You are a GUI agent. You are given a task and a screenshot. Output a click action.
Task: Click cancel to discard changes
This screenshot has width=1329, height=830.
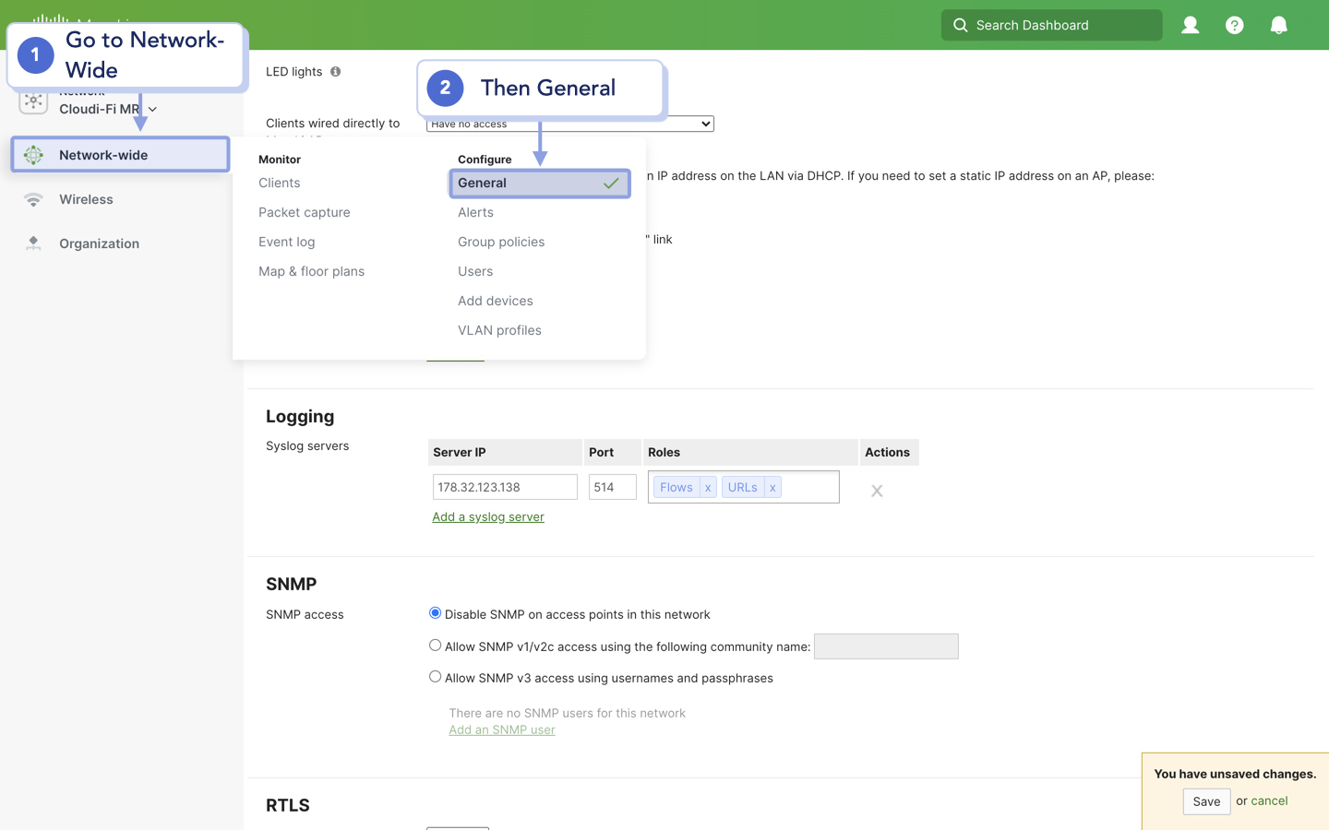click(1268, 800)
